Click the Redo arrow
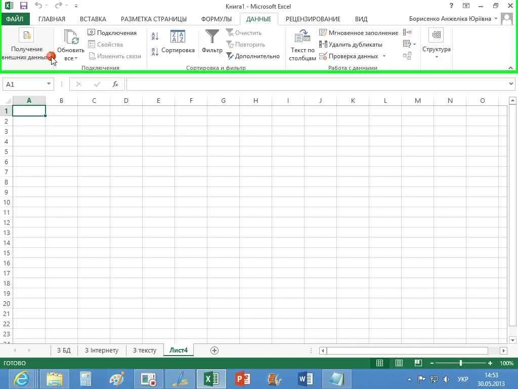Viewport: 518px width, 389px height. pos(59,6)
